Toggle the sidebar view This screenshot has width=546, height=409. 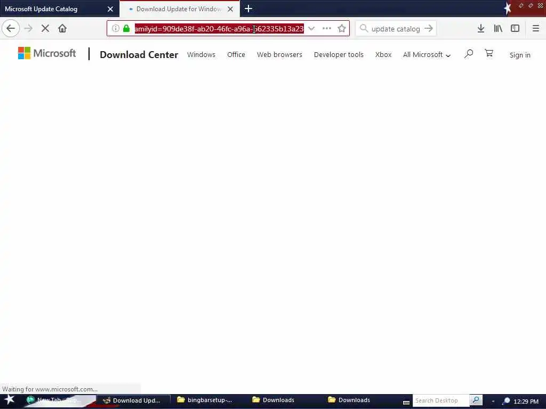(515, 29)
